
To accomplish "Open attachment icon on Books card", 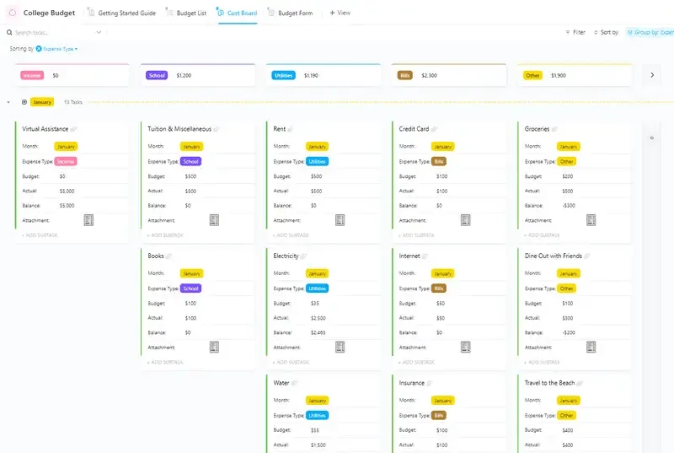I will [x=214, y=348].
